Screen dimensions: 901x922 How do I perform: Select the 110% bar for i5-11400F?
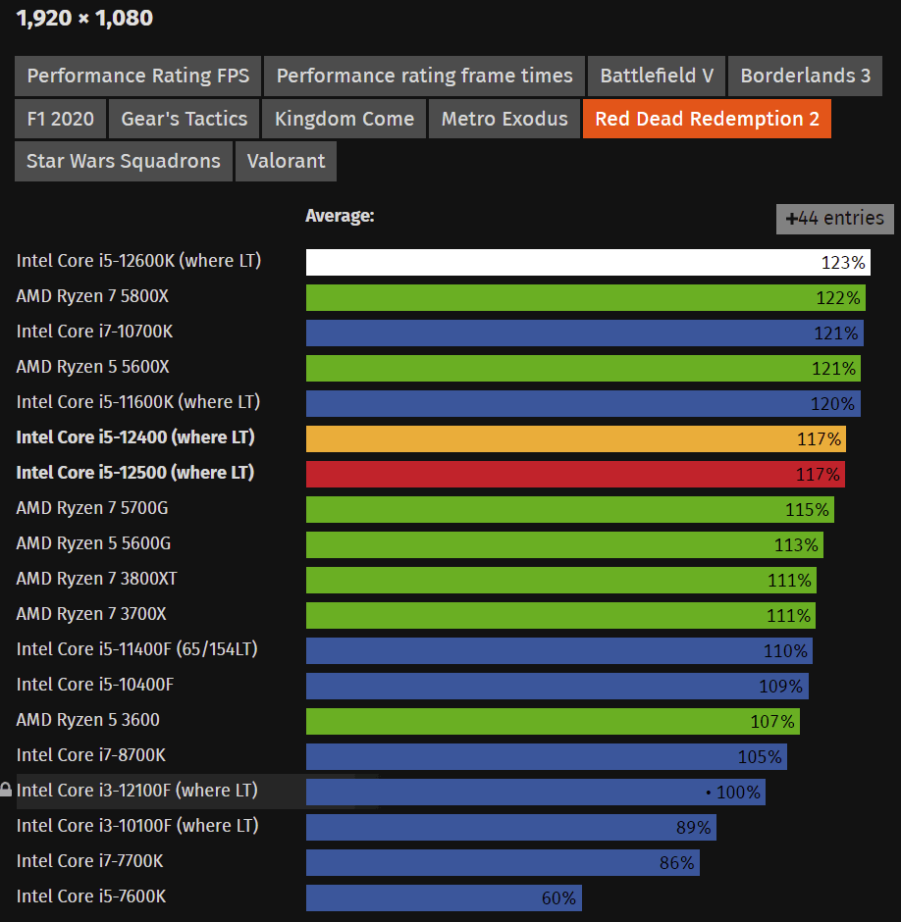559,650
